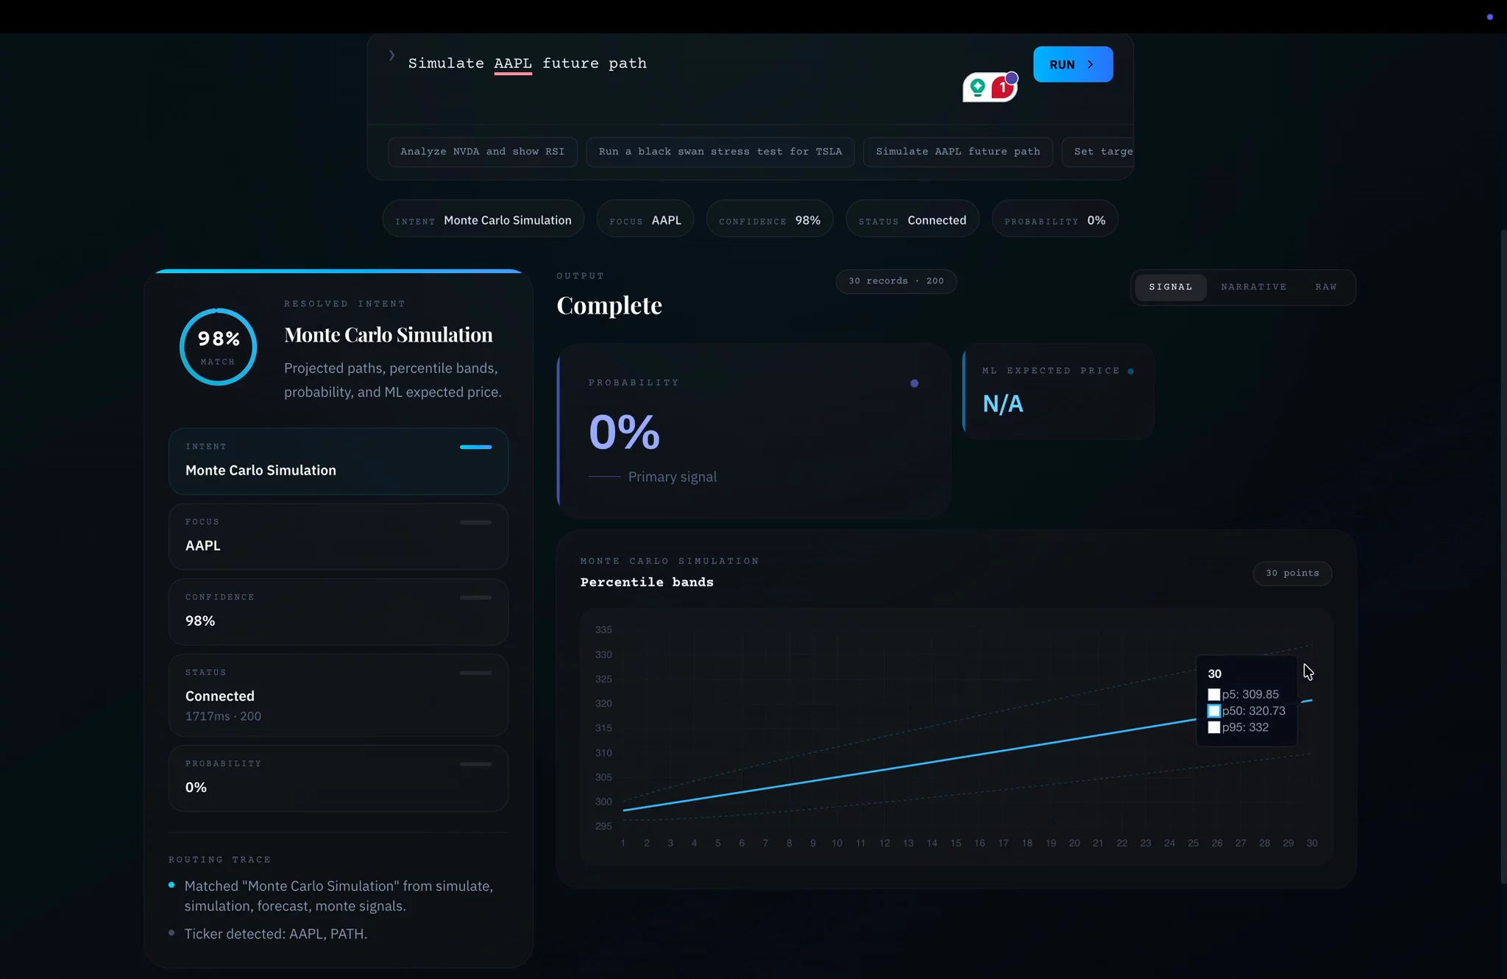
Task: Toggle the p50 legend box in tooltip
Action: 1214,711
